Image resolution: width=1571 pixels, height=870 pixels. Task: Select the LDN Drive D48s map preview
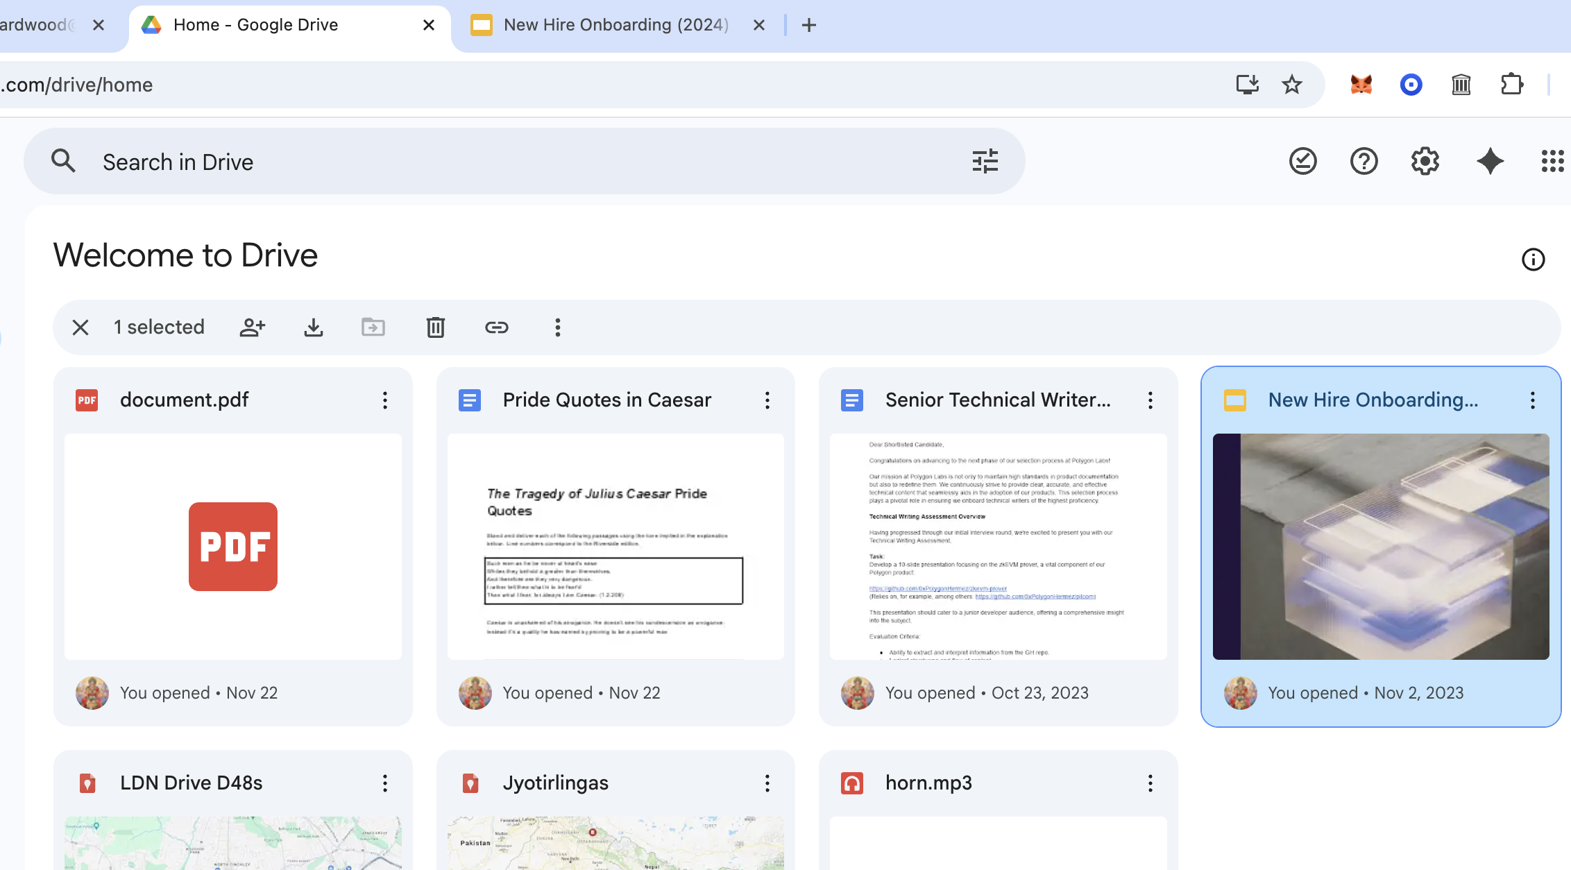(x=233, y=843)
